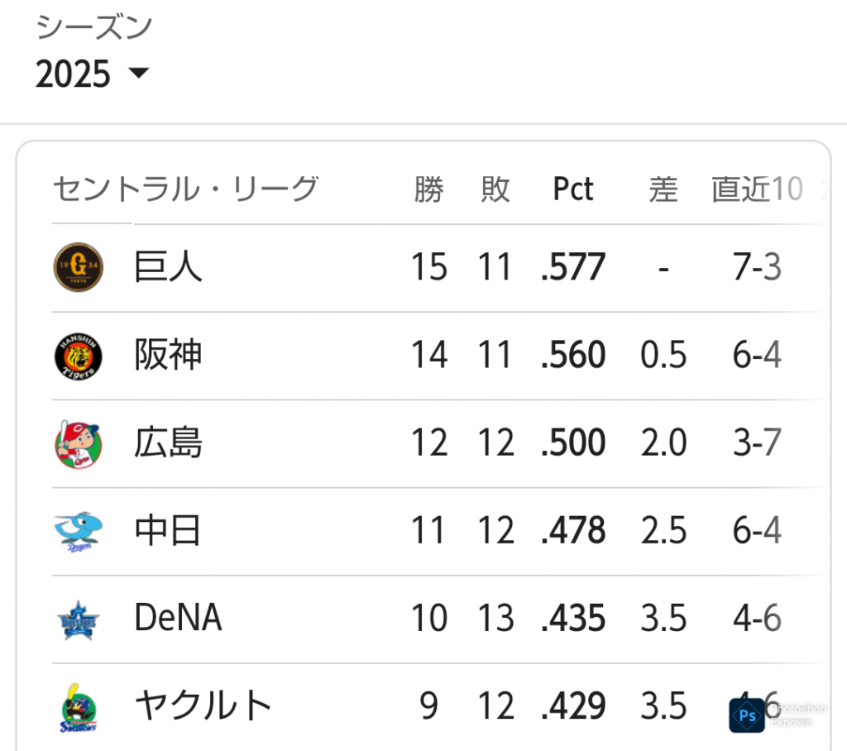Click the 敗 losses column header

coord(495,189)
